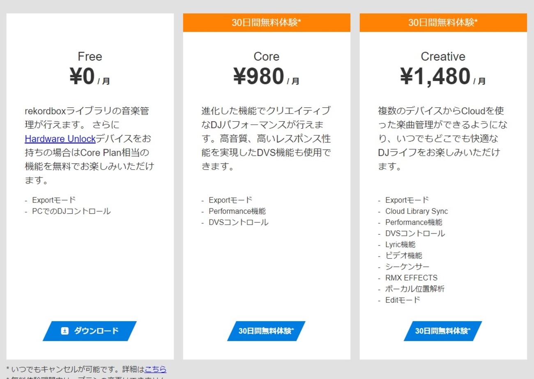
Task: Click the ¥1,480 monthly price
Action: coord(443,77)
